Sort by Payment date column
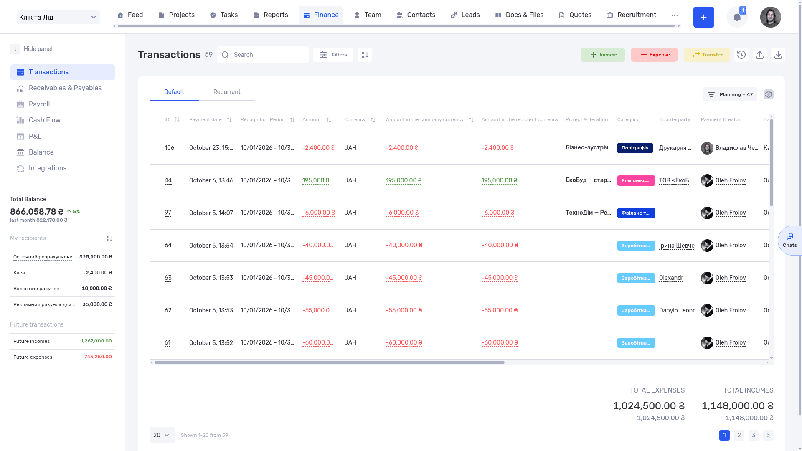 click(x=229, y=120)
